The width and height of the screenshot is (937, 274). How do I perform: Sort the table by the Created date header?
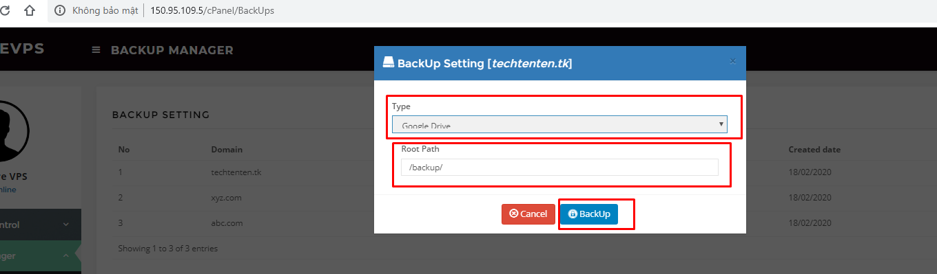pos(814,150)
